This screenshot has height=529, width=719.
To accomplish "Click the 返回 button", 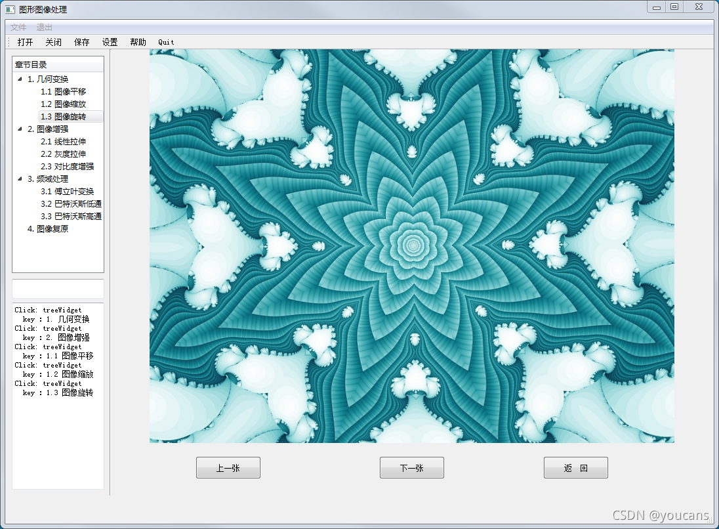I will [x=576, y=467].
